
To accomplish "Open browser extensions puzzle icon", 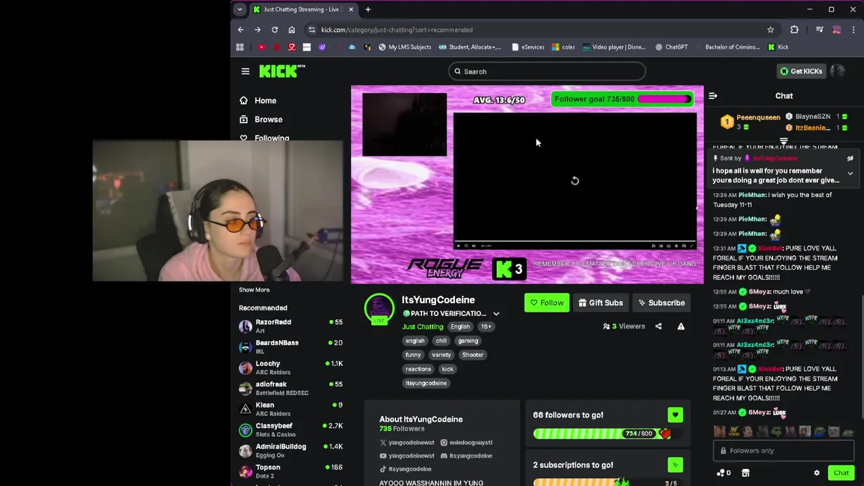I will [x=794, y=30].
